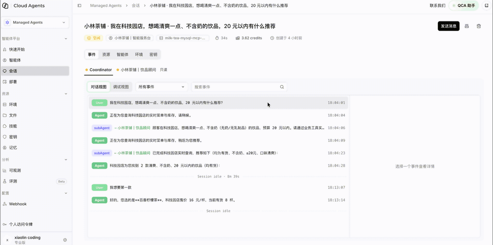The height and width of the screenshot is (245, 493).
Task: Click the clock icon beside 创建于 4 小时前
Action: coord(272,38)
